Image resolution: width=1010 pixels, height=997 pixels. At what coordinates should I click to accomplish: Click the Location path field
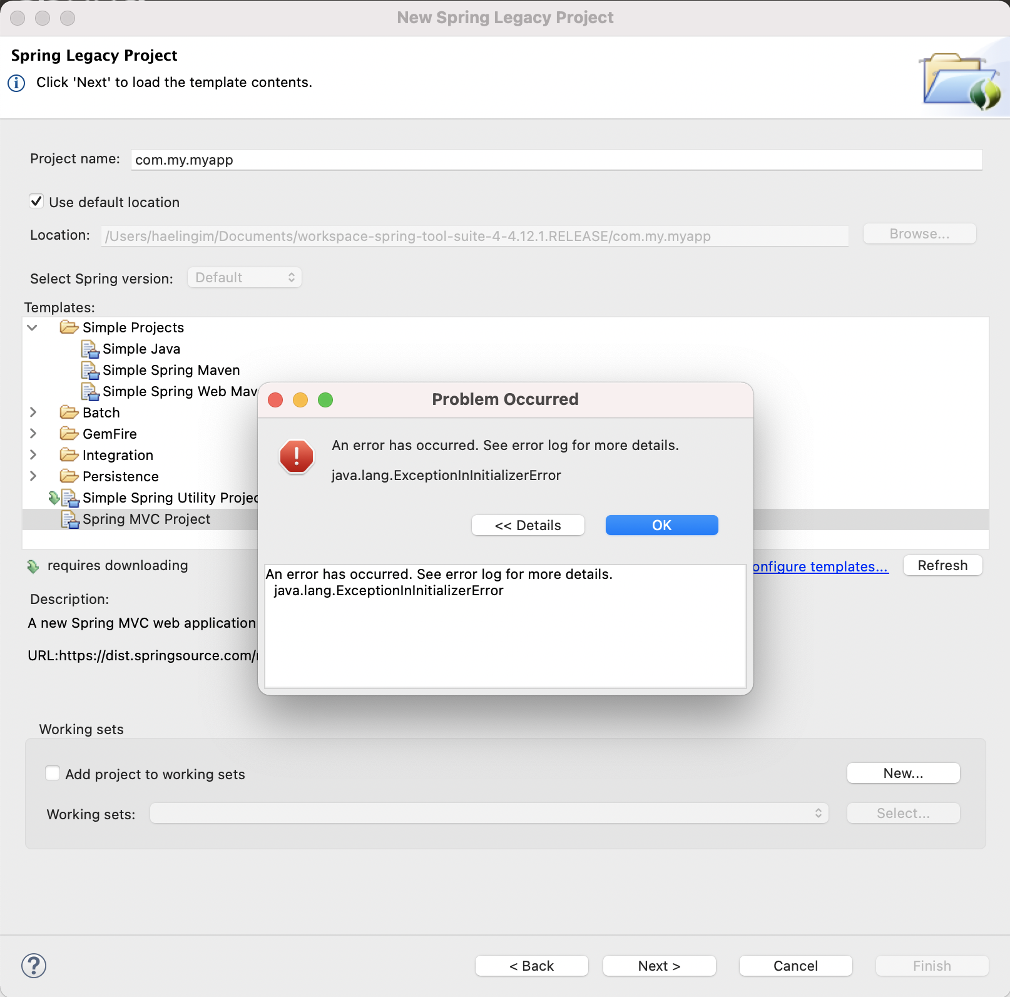click(475, 236)
